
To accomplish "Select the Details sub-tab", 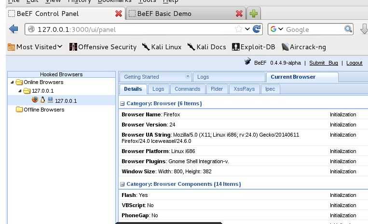I will pos(133,89).
